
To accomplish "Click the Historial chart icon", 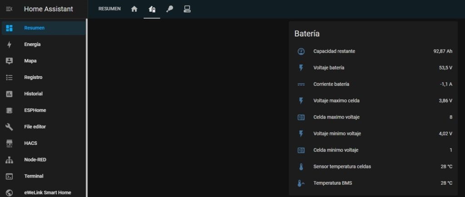I will coord(9,94).
